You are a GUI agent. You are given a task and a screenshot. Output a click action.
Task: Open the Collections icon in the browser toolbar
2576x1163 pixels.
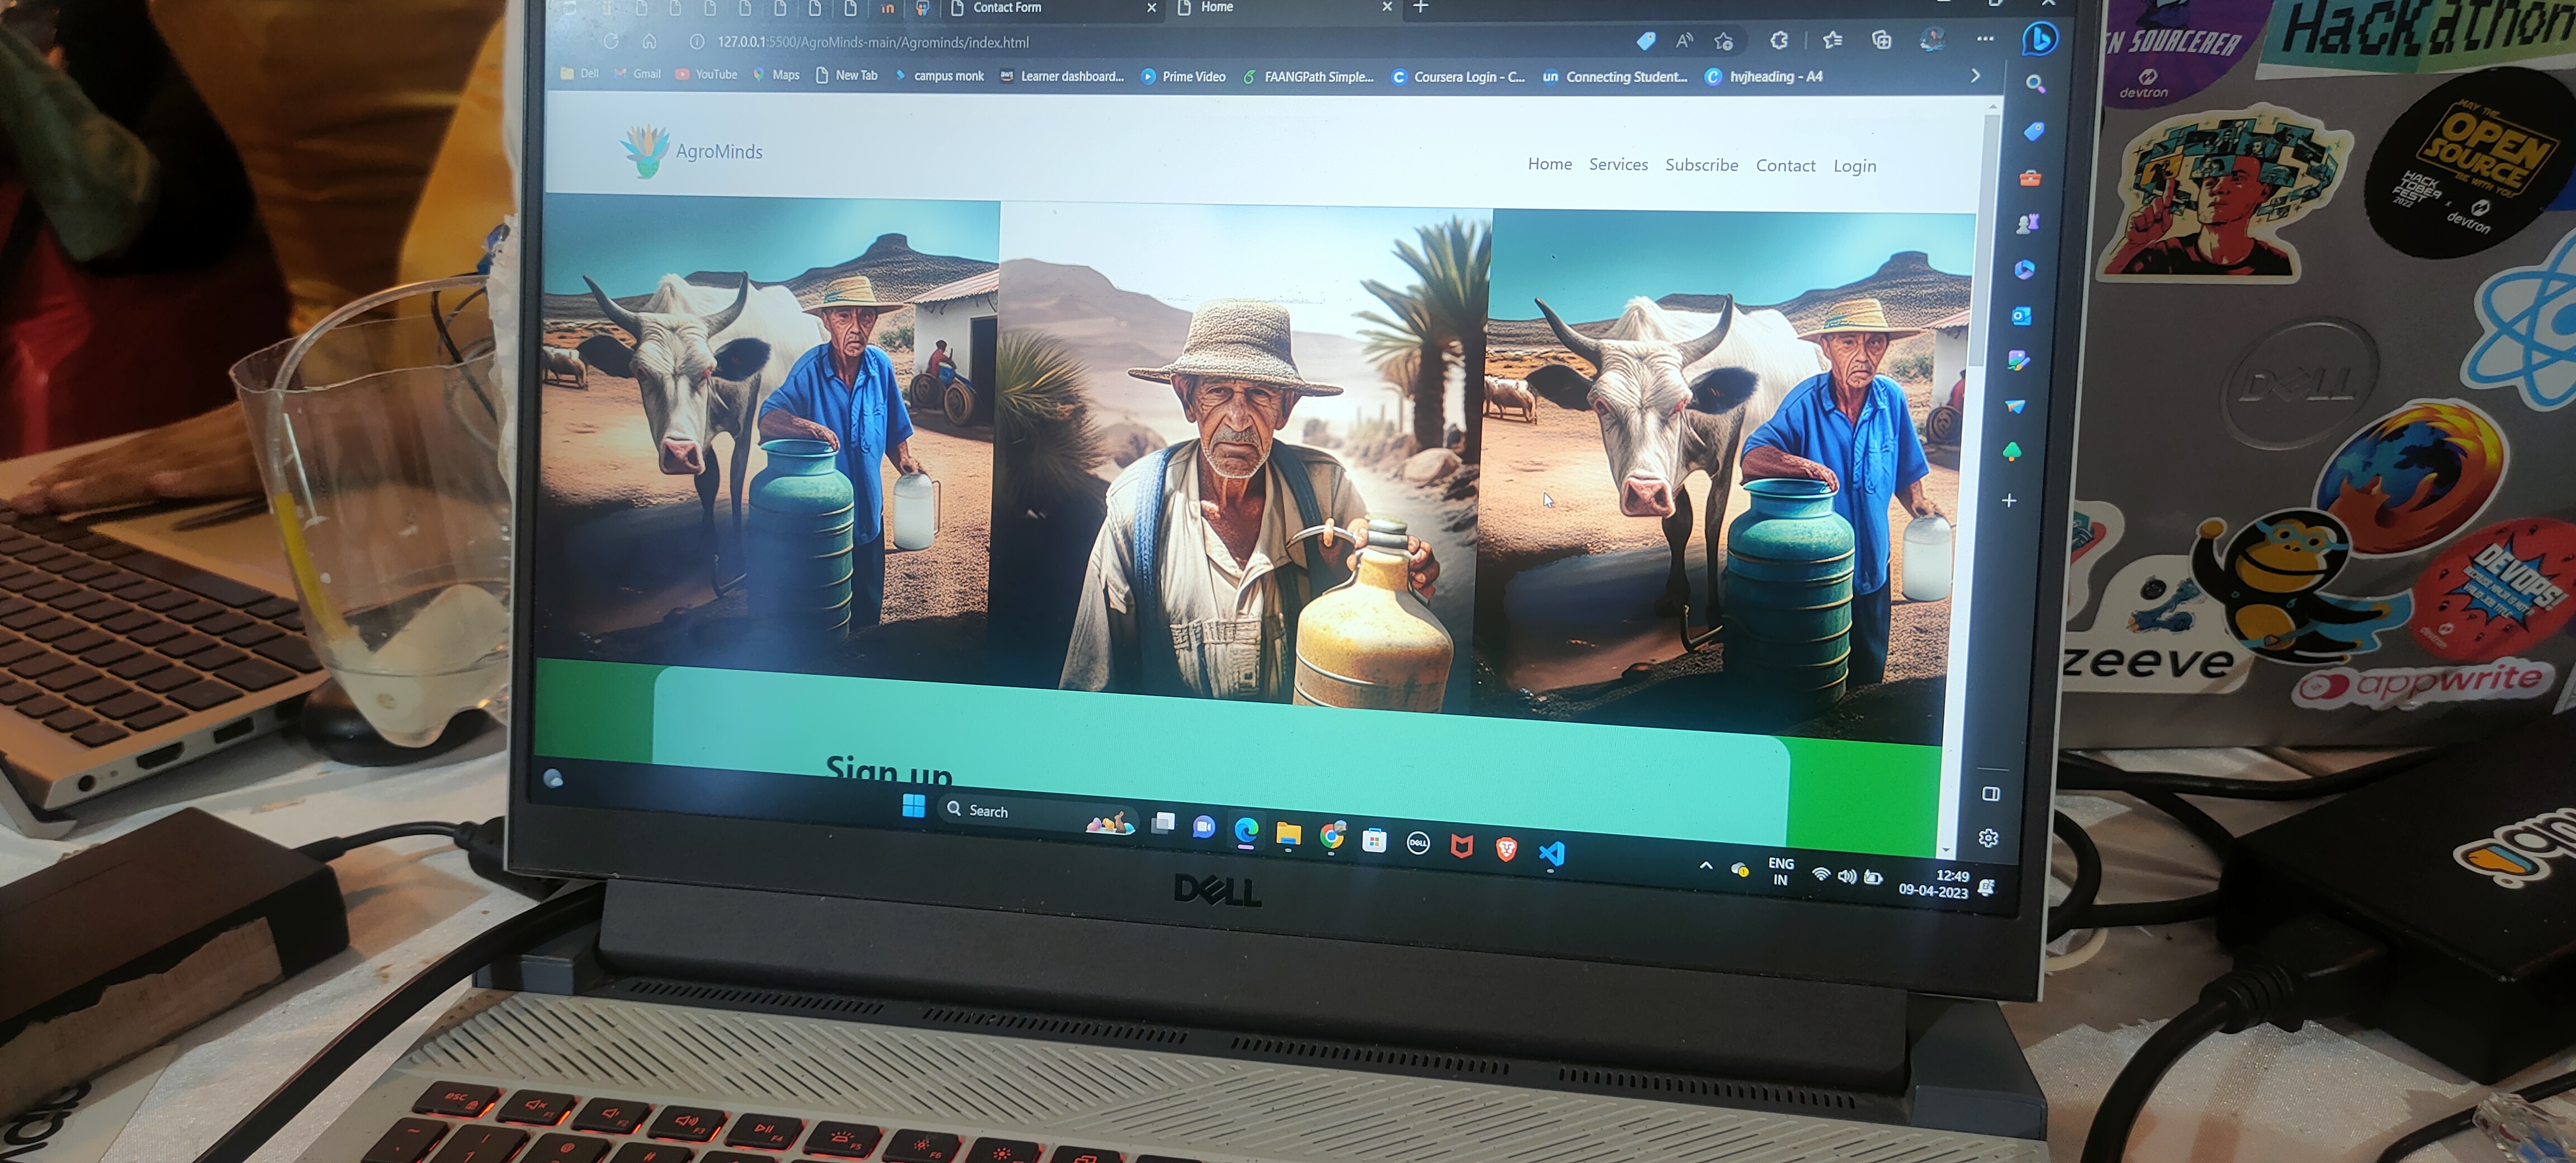tap(1881, 40)
